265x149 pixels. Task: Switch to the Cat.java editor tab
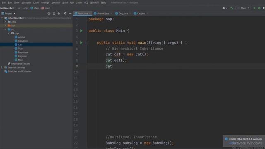[141, 13]
